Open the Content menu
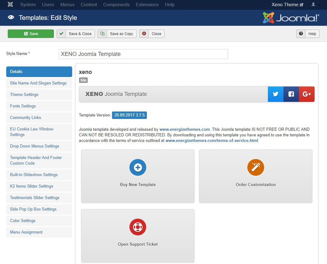The height and width of the screenshot is (264, 327). point(89,5)
